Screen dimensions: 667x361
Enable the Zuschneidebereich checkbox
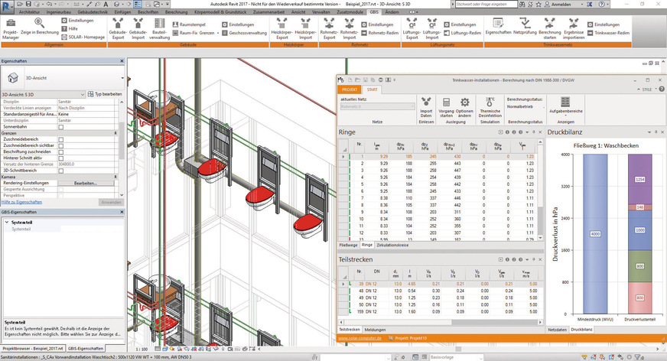(61, 138)
